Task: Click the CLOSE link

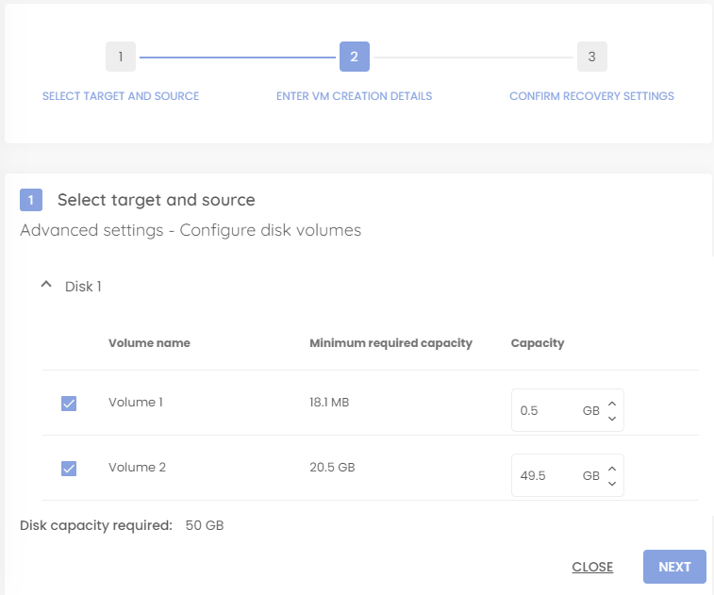Action: coord(592,567)
